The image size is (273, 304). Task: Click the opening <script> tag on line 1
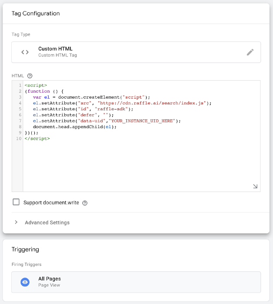tap(36, 85)
